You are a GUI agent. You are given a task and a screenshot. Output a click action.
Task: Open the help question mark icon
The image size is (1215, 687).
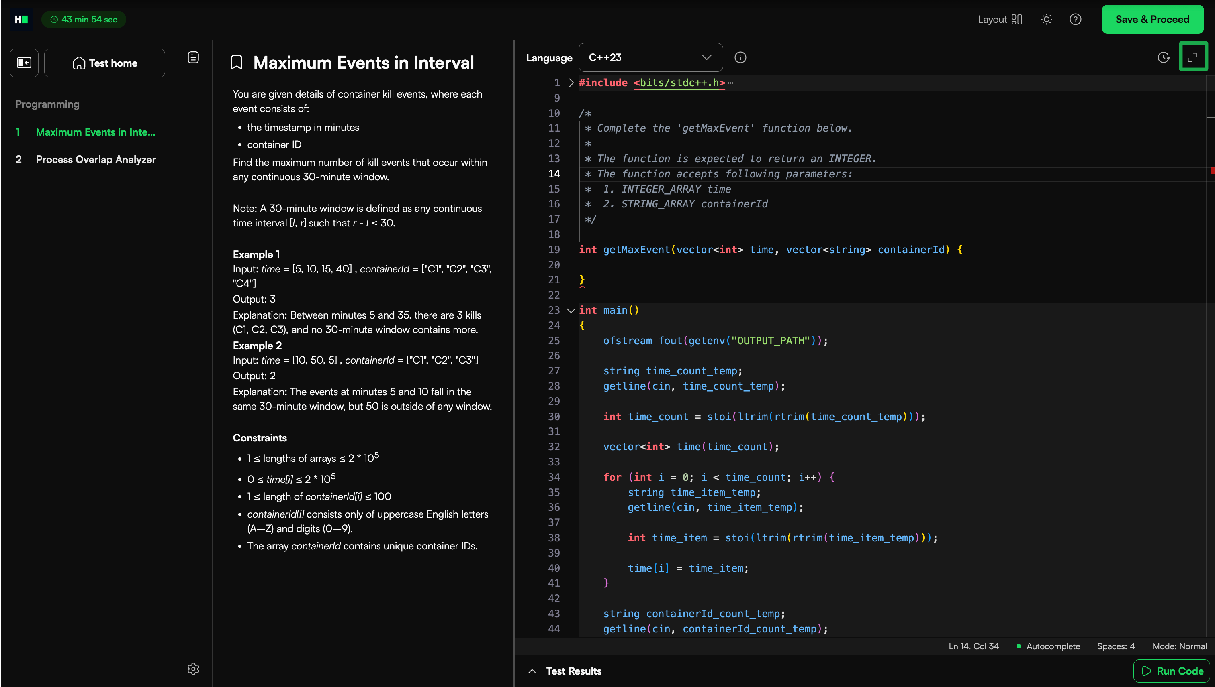click(1075, 19)
